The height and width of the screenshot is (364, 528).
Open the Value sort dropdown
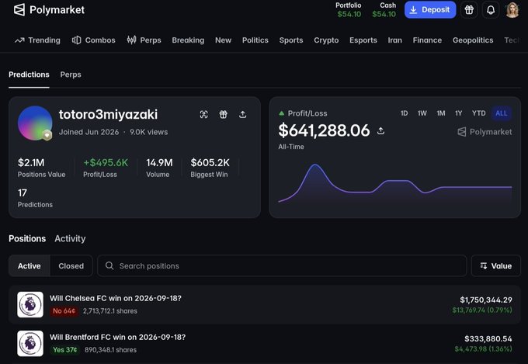pyautogui.click(x=496, y=266)
